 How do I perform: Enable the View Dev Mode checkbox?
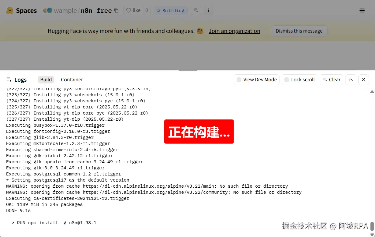click(x=239, y=80)
